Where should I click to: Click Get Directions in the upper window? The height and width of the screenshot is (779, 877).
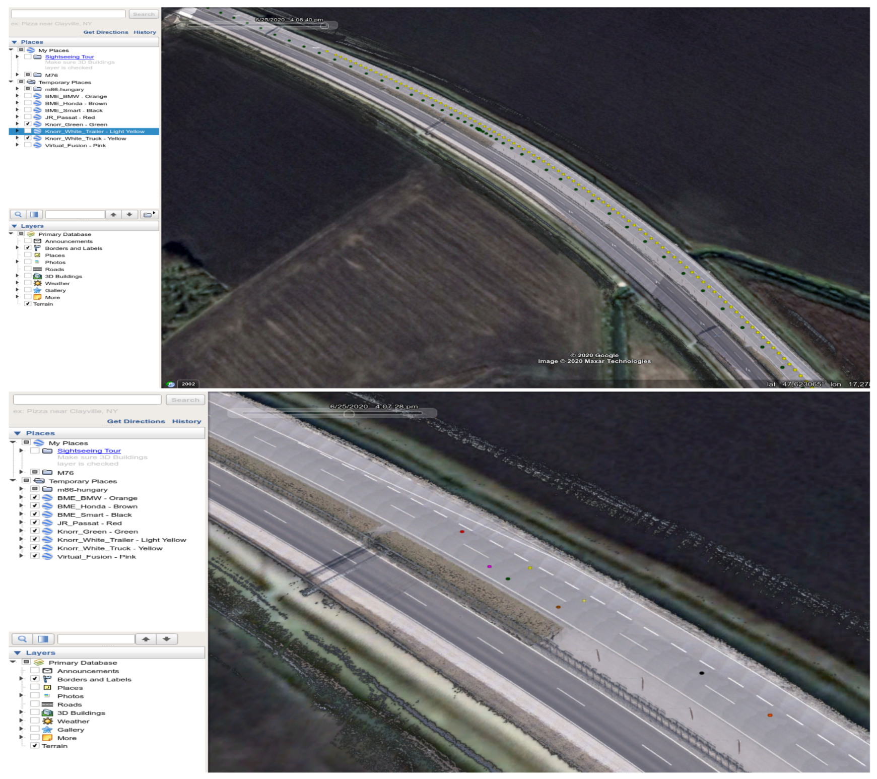pos(106,32)
